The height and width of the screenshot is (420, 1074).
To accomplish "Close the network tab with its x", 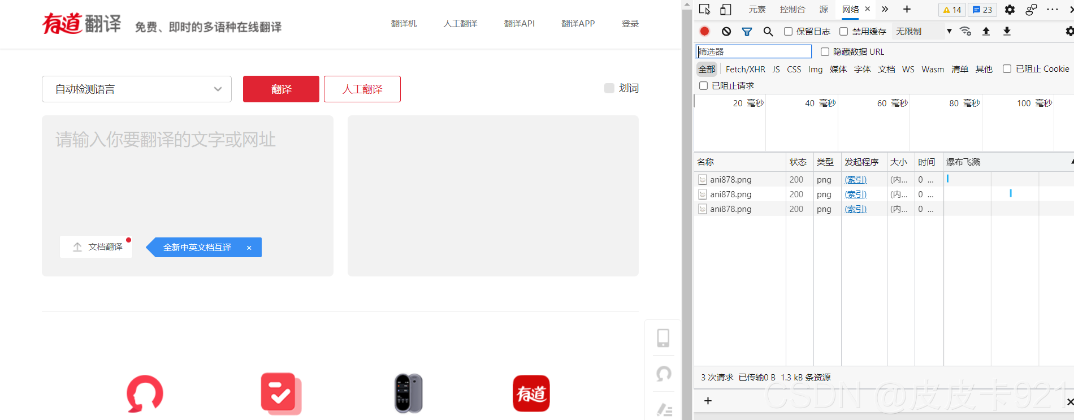I will point(868,9).
